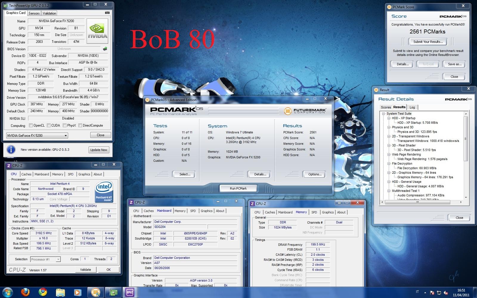Open the Caches tab in the CPU-Z Processor window
Screen dimensions: 477x298
click(26, 174)
